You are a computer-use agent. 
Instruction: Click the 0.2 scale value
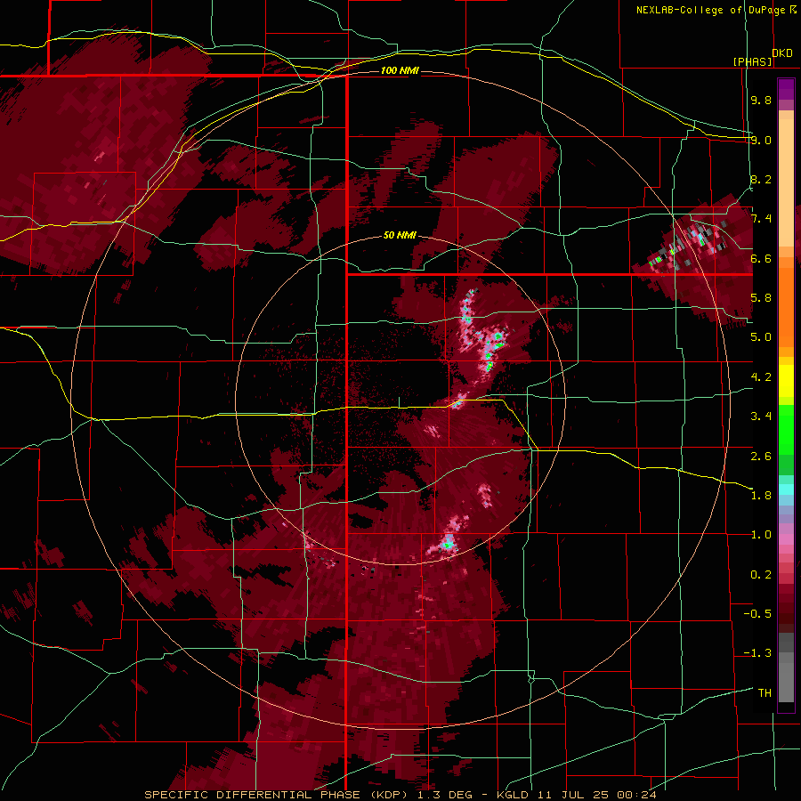[761, 575]
